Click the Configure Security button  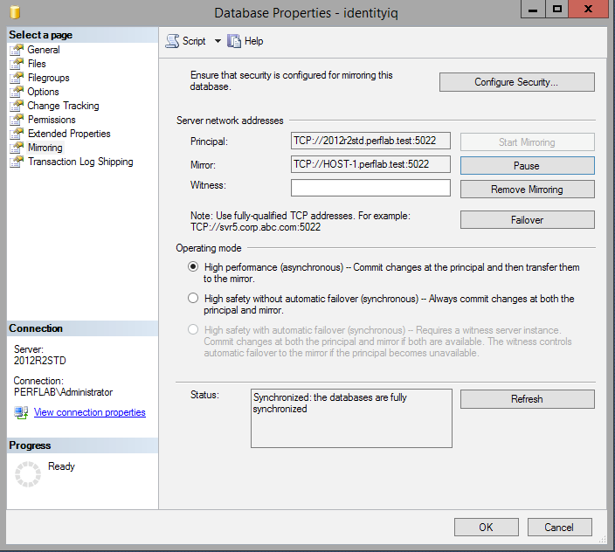[x=517, y=82]
